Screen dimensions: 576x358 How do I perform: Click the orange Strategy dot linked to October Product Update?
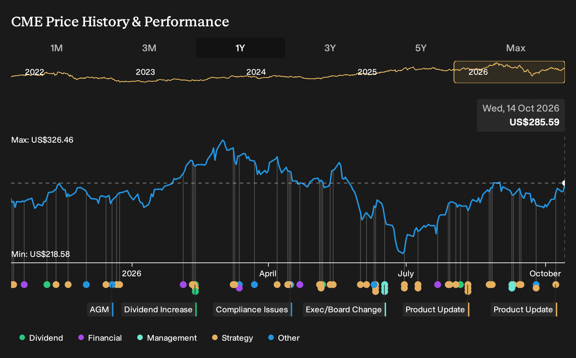tap(556, 285)
